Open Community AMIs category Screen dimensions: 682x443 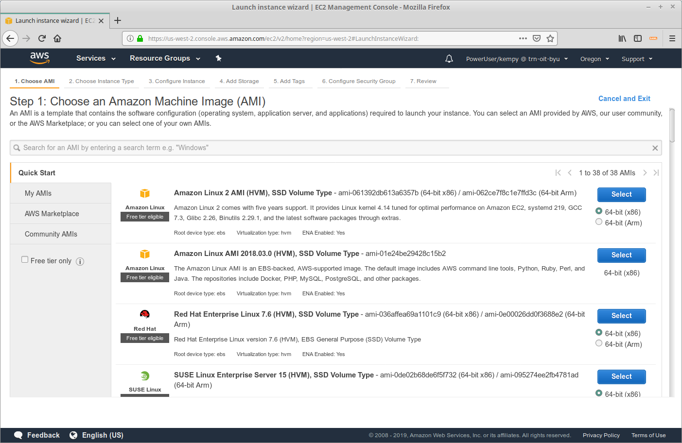[61, 234]
